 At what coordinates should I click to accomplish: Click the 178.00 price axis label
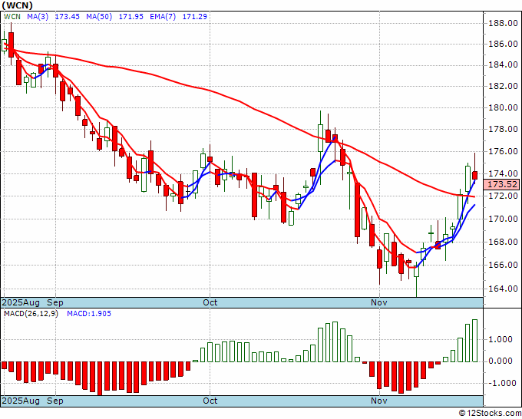(503, 129)
